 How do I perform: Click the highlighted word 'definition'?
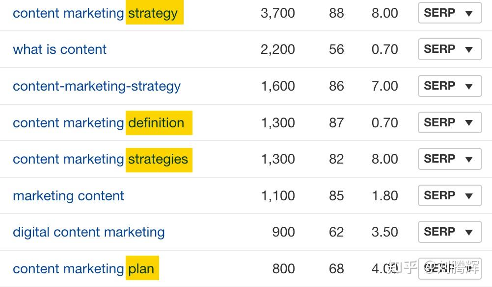point(157,123)
